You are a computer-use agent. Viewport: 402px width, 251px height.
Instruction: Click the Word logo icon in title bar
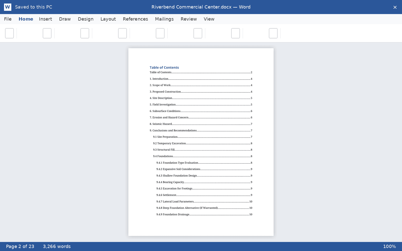coord(8,7)
